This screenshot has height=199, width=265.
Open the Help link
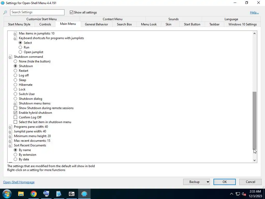click(254, 12)
